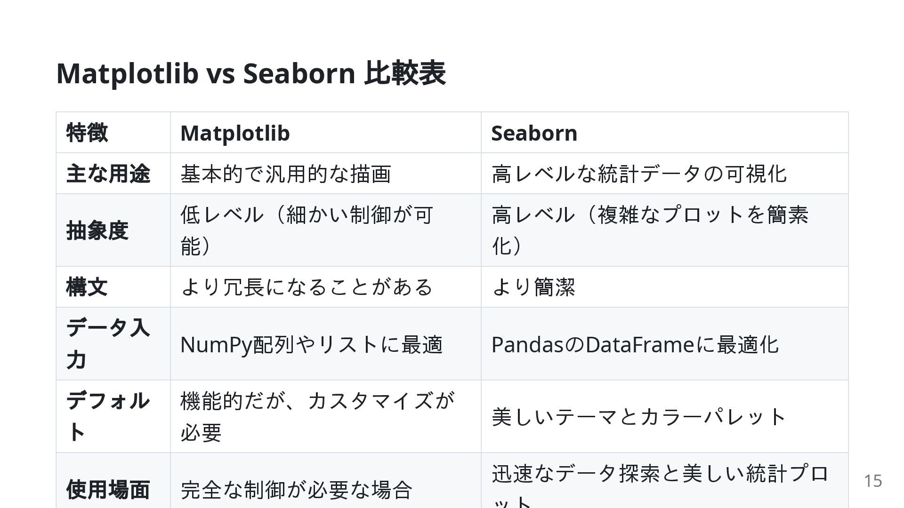Click the '構文' row label

87,287
